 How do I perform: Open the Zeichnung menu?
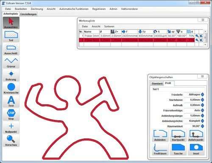[x=37, y=9]
